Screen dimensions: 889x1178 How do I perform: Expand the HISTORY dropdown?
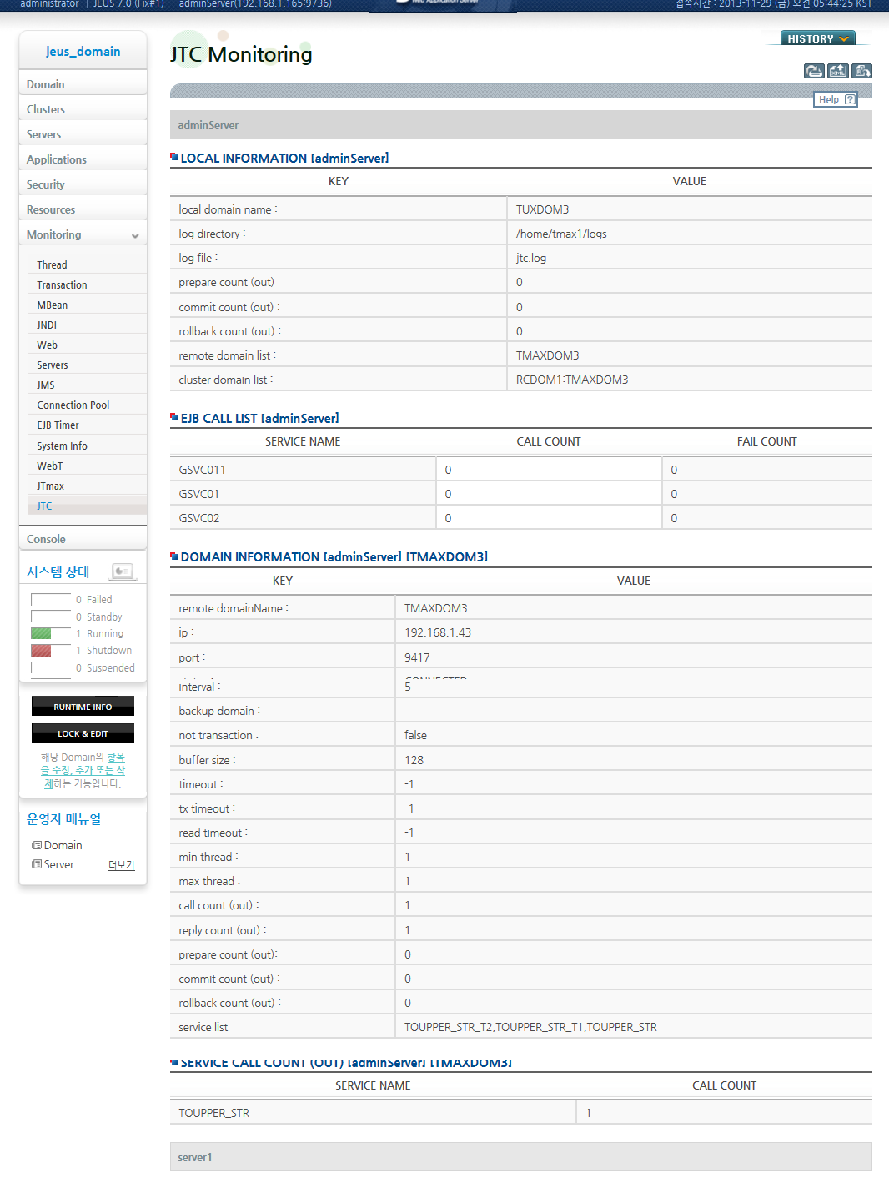pos(817,38)
